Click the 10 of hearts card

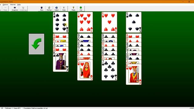click(x=61, y=49)
